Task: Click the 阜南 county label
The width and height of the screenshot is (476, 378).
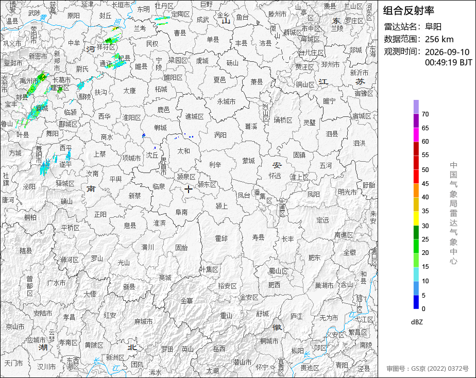Action: [x=181, y=212]
